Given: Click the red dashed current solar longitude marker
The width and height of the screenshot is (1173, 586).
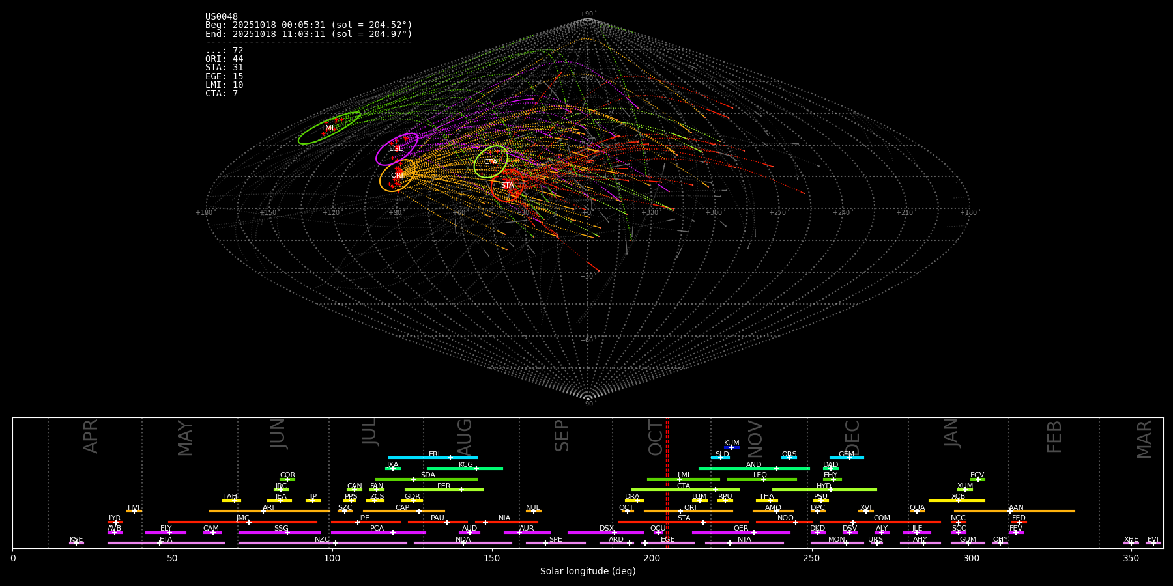Looking at the screenshot, I should click(x=667, y=482).
